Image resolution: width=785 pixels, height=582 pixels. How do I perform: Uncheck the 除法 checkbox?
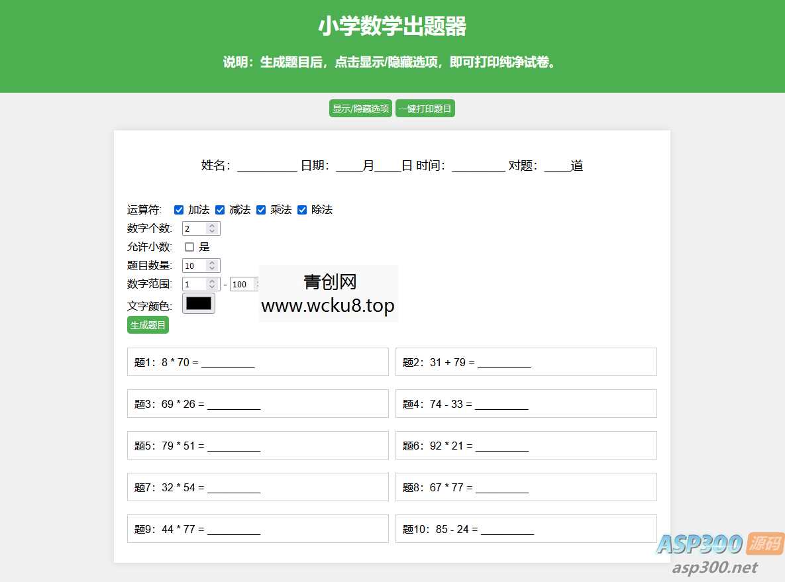[302, 209]
